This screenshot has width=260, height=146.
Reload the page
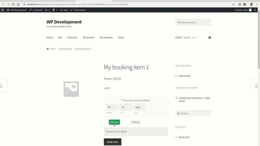pos(13,4)
